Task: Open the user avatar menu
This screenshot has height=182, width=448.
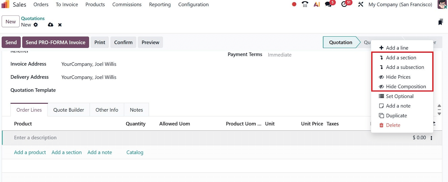Action: [x=442, y=4]
